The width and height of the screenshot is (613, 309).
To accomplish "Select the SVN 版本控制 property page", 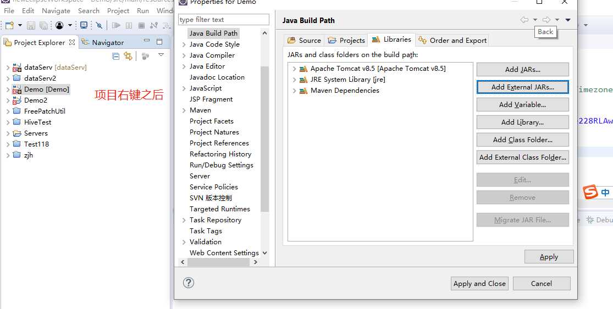I will [211, 198].
